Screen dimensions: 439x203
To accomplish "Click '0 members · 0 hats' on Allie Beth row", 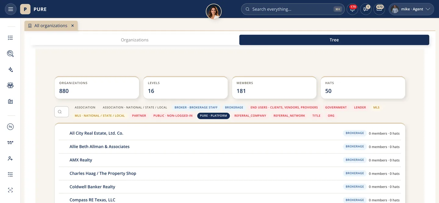I will pos(384,147).
